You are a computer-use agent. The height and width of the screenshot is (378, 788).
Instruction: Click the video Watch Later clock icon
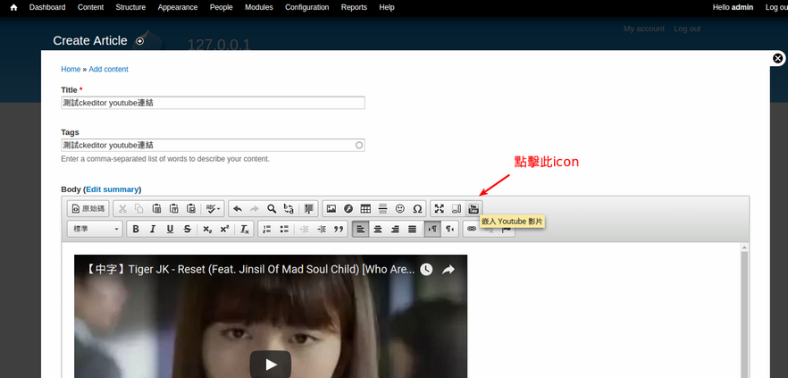[x=426, y=270]
